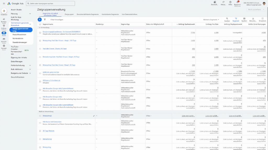This screenshot has height=150, width=268.
Task: Expand the Fehlerbehebung sidebar section
Action: tap(30, 65)
